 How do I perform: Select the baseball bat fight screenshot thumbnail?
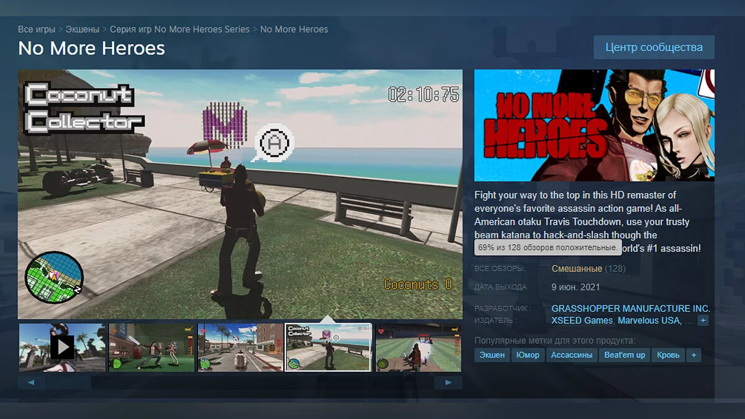[x=151, y=348]
